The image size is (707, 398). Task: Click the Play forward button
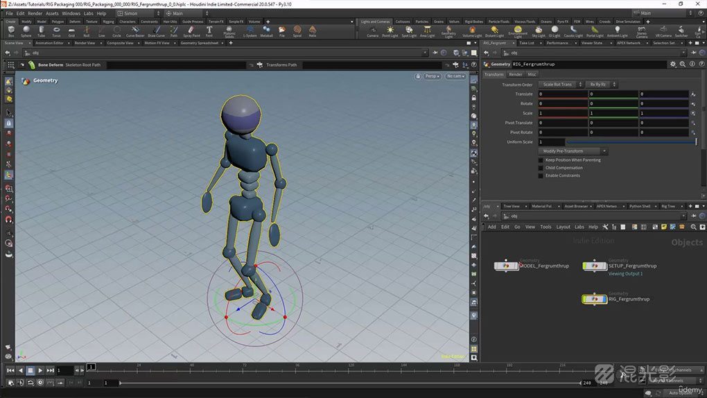tap(40, 370)
